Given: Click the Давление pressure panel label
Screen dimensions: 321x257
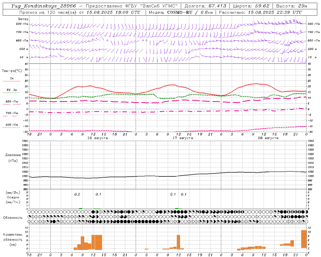Looking at the screenshot, I should coord(13,155).
